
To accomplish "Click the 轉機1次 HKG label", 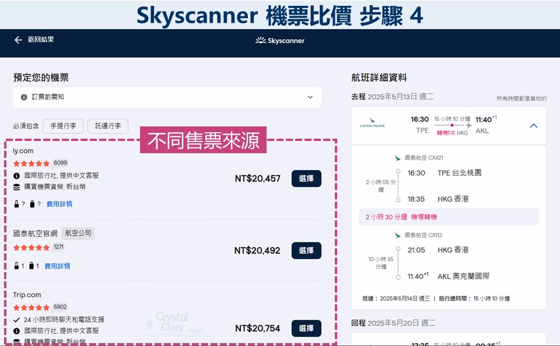I will (x=452, y=133).
